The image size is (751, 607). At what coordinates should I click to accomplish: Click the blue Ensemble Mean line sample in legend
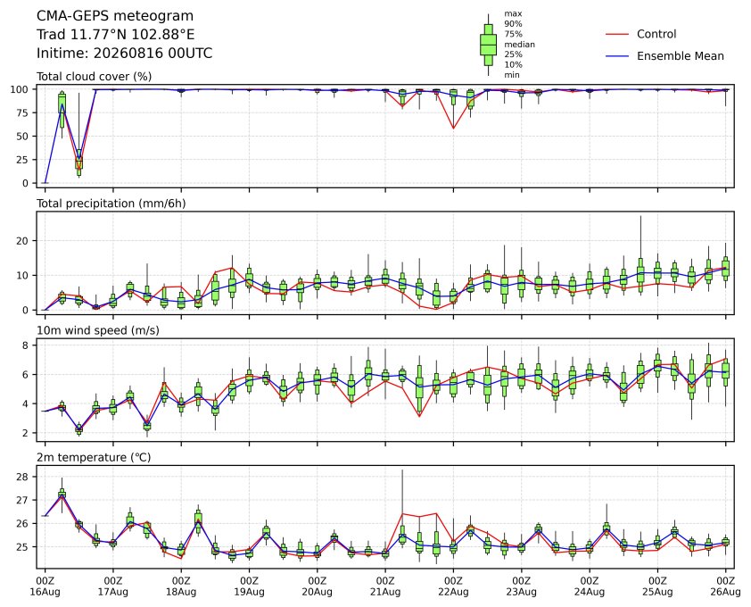point(617,56)
